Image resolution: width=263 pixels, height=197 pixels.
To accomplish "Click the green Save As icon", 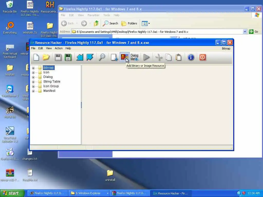I will pyautogui.click(x=68, y=57).
